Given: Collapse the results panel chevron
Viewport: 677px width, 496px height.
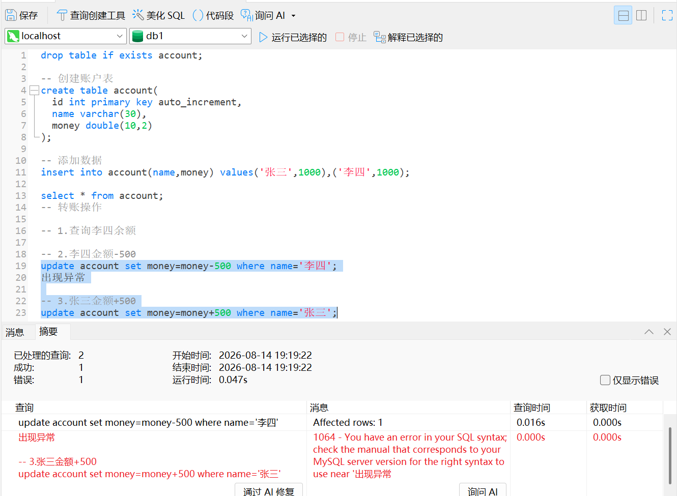Looking at the screenshot, I should click(648, 332).
